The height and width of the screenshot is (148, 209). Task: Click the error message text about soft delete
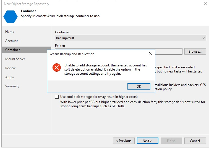[106, 69]
